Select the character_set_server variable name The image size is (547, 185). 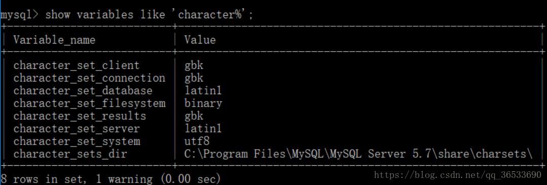[x=77, y=129]
